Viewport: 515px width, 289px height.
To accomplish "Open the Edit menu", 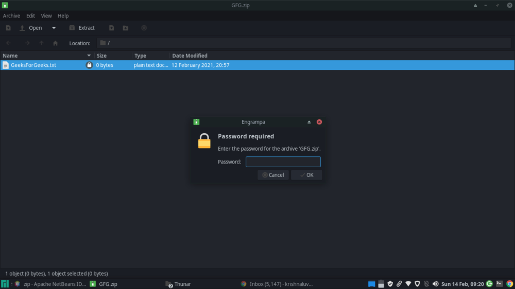I will (x=30, y=16).
